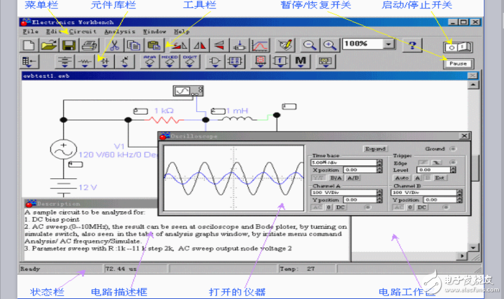Open the MIXED ICs parts bin

[x=170, y=61]
